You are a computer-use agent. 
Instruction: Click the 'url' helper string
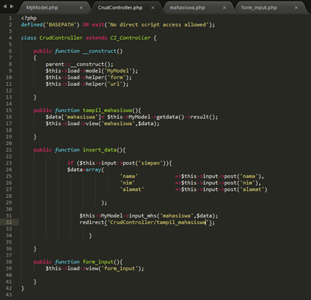[115, 84]
